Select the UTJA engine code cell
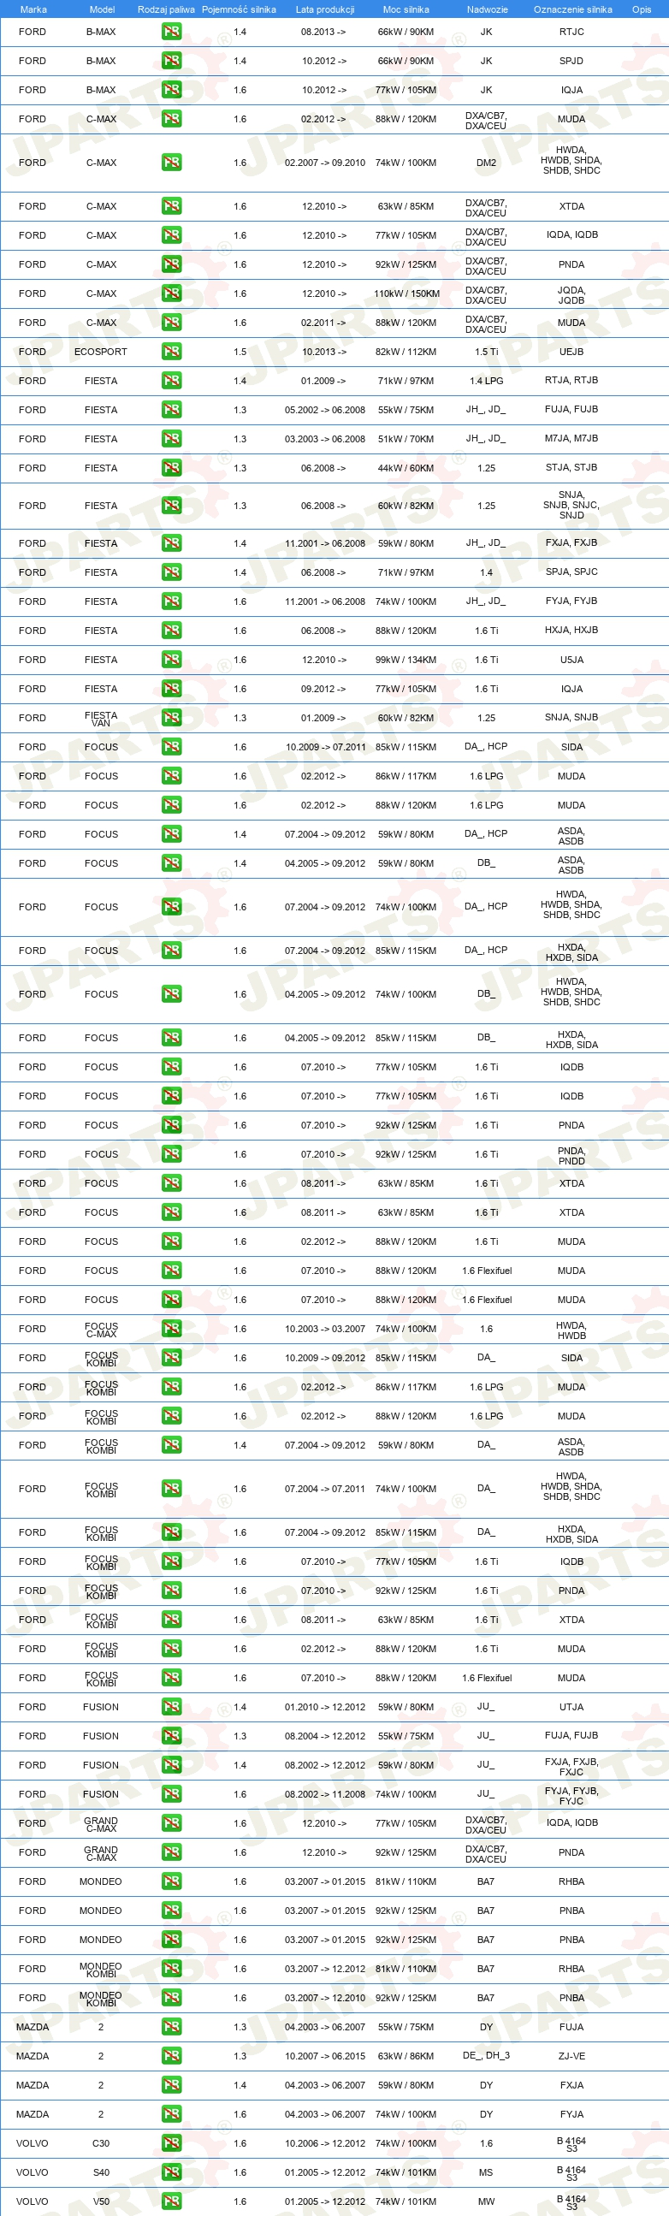Viewport: 669px width, 2216px height. coord(571,1707)
